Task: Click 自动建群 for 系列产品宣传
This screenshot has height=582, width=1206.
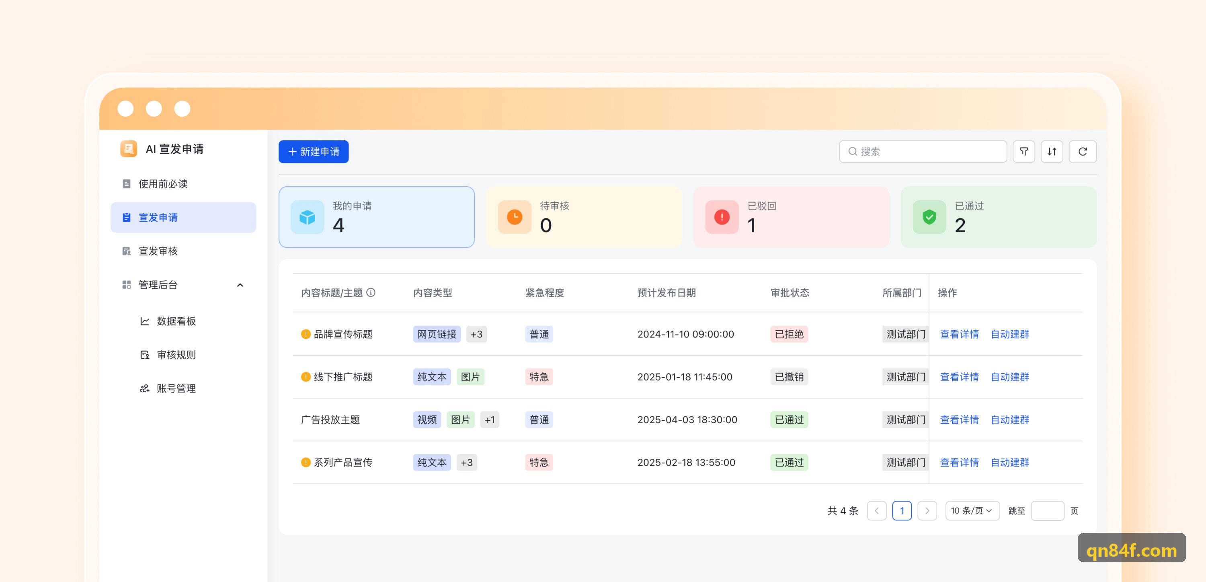Action: pyautogui.click(x=1009, y=462)
